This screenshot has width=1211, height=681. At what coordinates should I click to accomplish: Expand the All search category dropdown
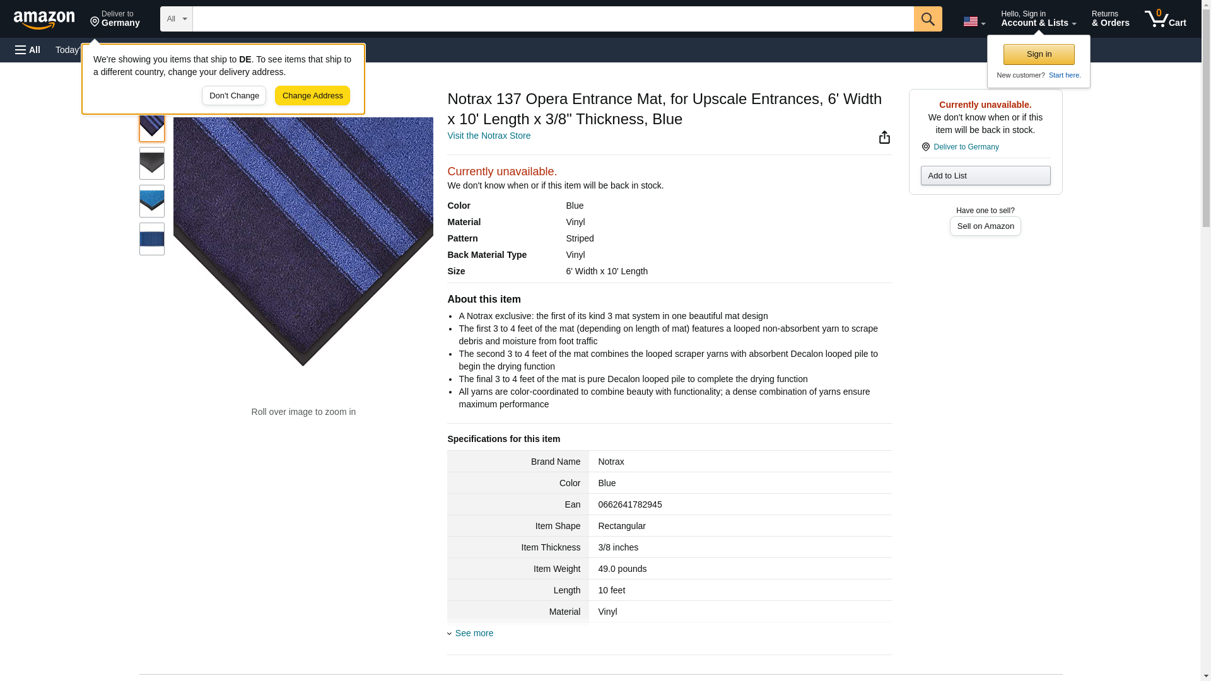[177, 19]
